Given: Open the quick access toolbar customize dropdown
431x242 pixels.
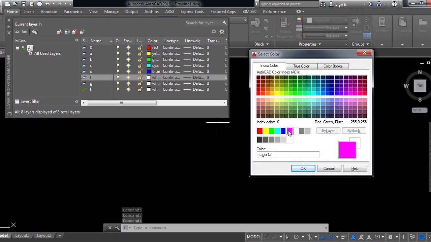Looking at the screenshot, I should click(70, 4).
